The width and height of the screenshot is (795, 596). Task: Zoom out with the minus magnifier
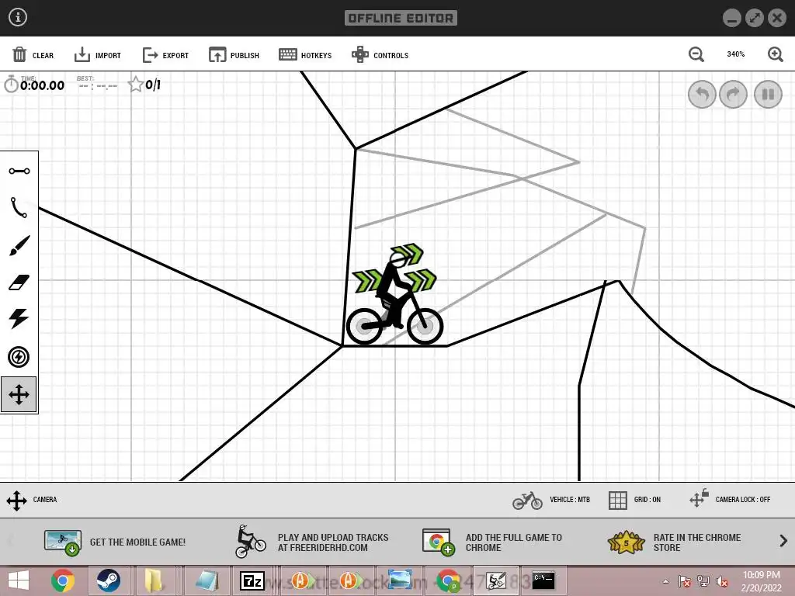click(696, 54)
